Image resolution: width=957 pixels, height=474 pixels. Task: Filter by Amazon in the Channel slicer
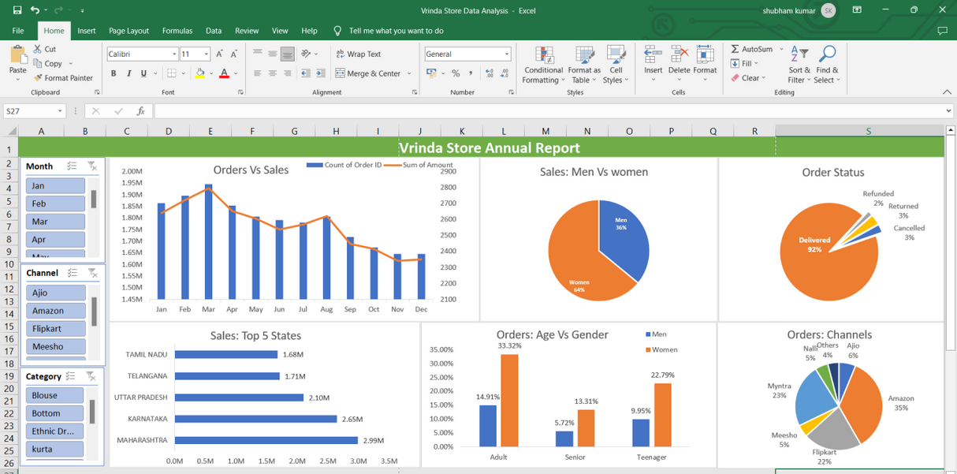(x=55, y=311)
